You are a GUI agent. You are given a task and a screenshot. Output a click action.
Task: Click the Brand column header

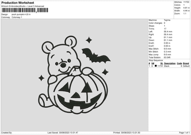coord(186,63)
